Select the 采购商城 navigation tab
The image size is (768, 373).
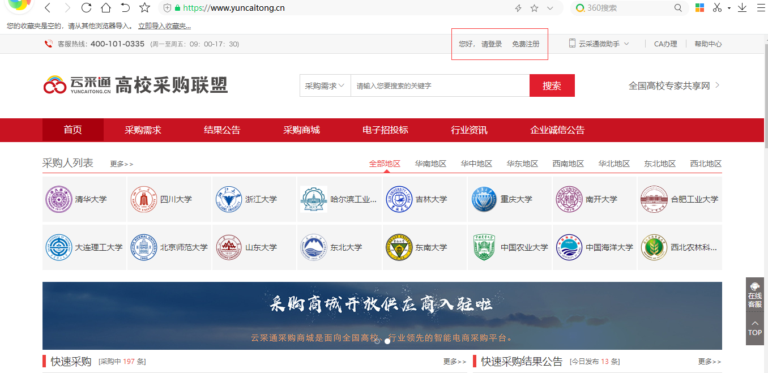pyautogui.click(x=301, y=130)
